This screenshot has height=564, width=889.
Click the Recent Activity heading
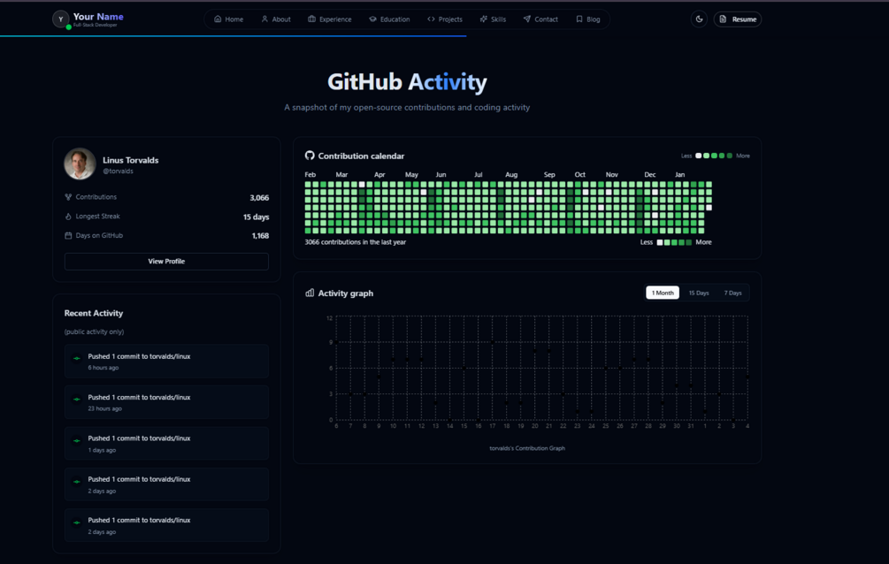(94, 314)
